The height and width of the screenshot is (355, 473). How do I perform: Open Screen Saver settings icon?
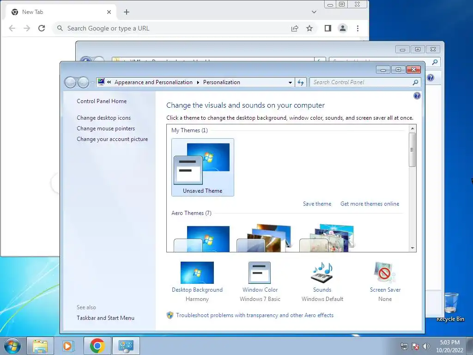coord(385,273)
